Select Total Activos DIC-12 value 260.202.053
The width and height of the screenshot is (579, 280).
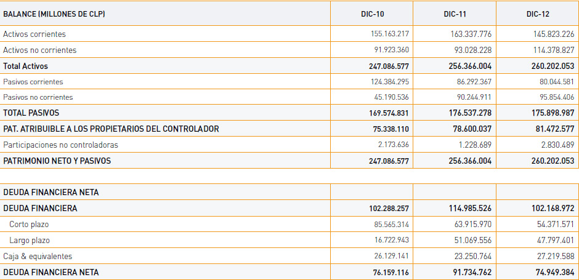(554, 66)
